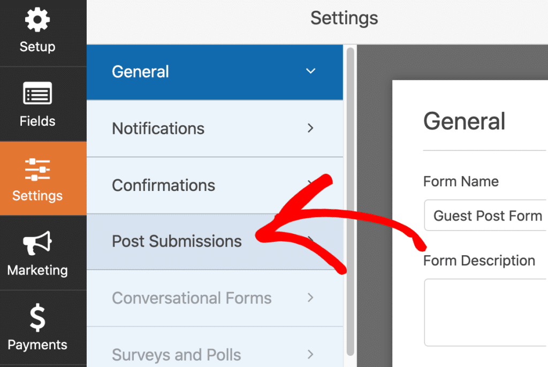
Task: Click the Payments sidebar label
Action: (x=36, y=345)
